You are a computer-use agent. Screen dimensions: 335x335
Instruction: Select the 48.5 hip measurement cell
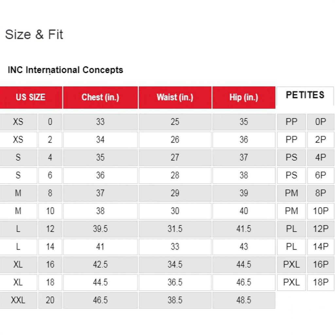point(244,300)
